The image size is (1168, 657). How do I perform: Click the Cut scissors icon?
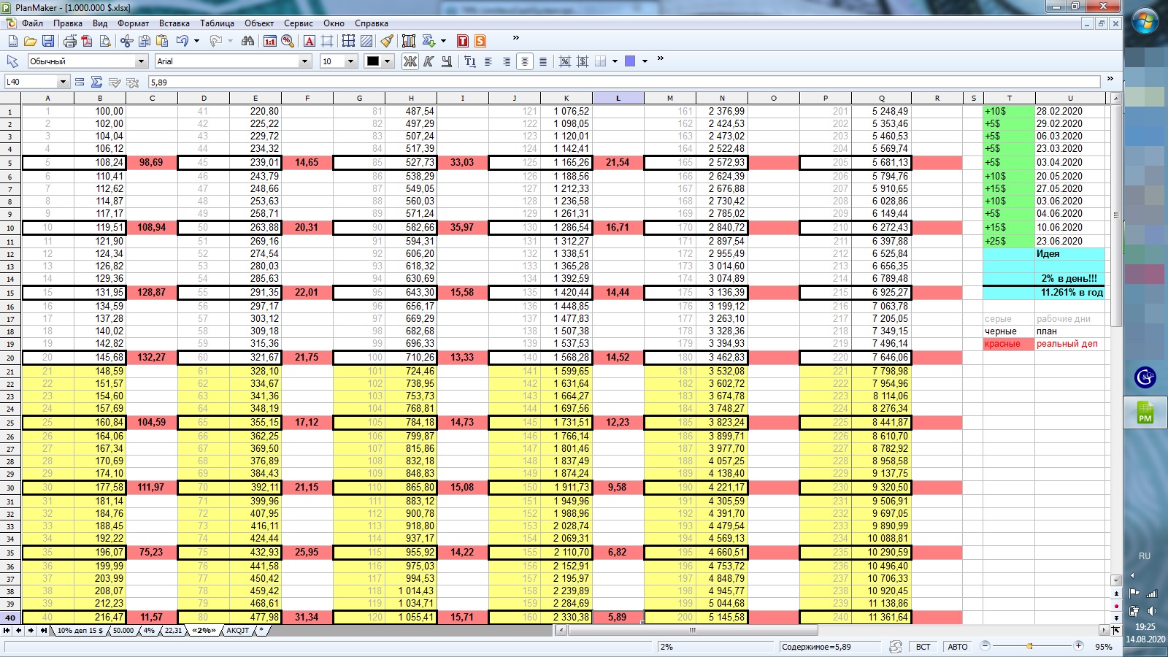click(126, 41)
